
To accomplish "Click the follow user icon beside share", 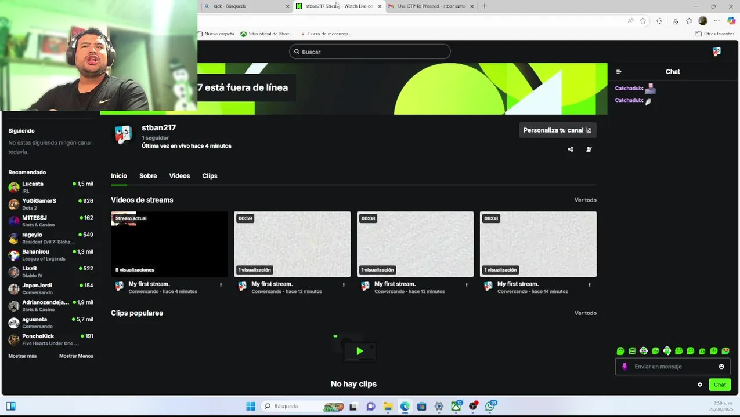I will 589,149.
